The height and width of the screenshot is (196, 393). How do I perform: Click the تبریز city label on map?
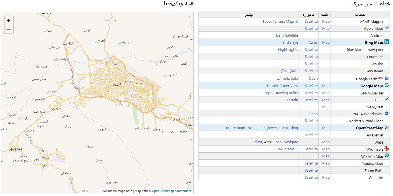117,84
